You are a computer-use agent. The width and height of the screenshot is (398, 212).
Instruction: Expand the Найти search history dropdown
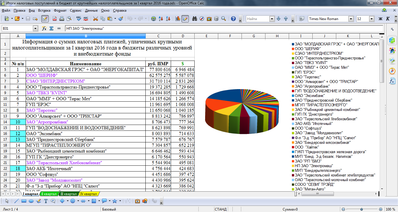pyautogui.click(x=272, y=19)
